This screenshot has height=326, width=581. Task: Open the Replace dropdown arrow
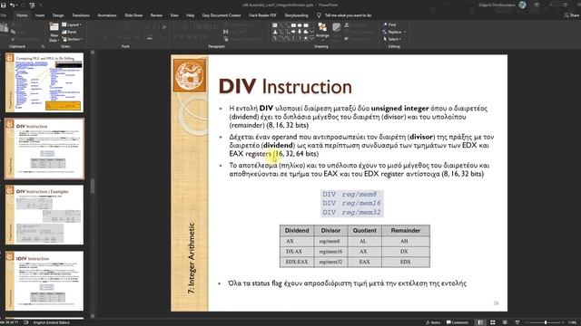point(405,33)
